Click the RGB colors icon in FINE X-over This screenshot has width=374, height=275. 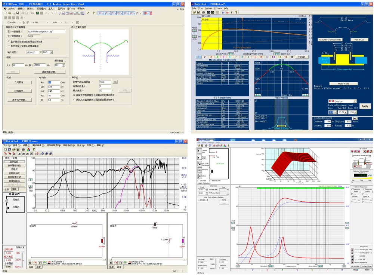point(28,149)
